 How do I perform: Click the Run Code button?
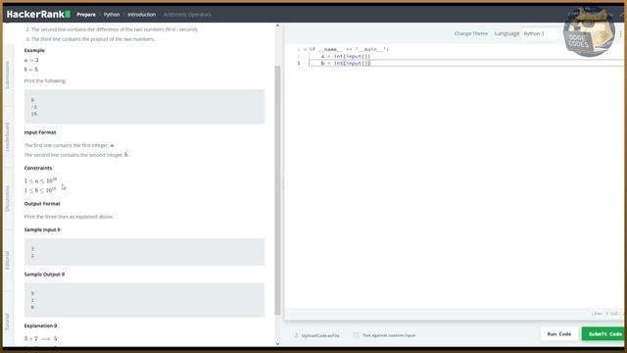coord(559,333)
